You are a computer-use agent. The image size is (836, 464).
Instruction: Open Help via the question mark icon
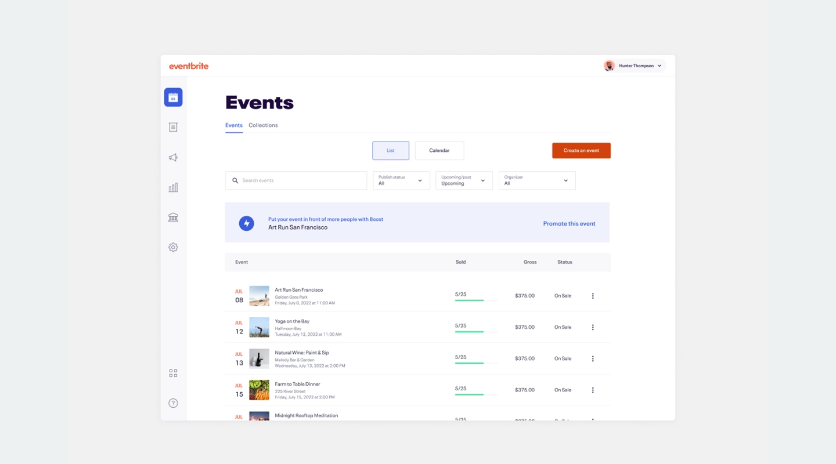pos(173,403)
